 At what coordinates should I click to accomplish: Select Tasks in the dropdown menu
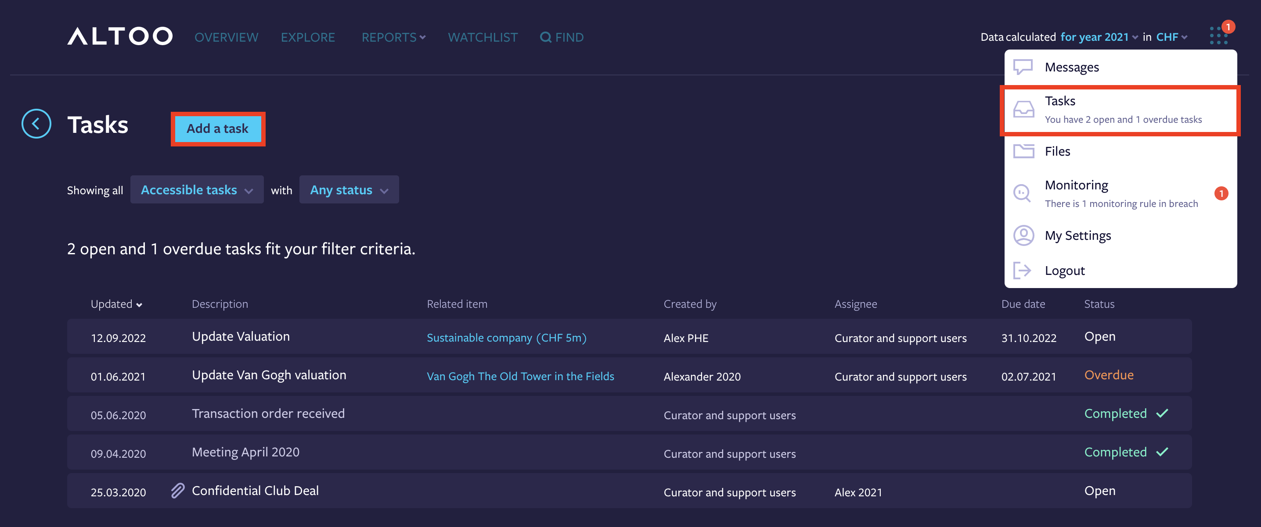pos(1120,110)
